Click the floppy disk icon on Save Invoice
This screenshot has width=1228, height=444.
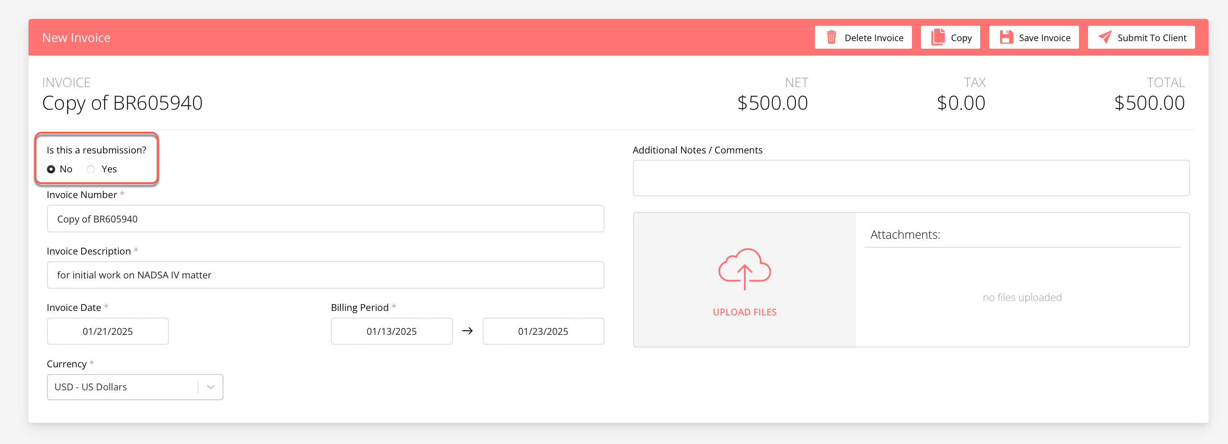(x=1006, y=36)
